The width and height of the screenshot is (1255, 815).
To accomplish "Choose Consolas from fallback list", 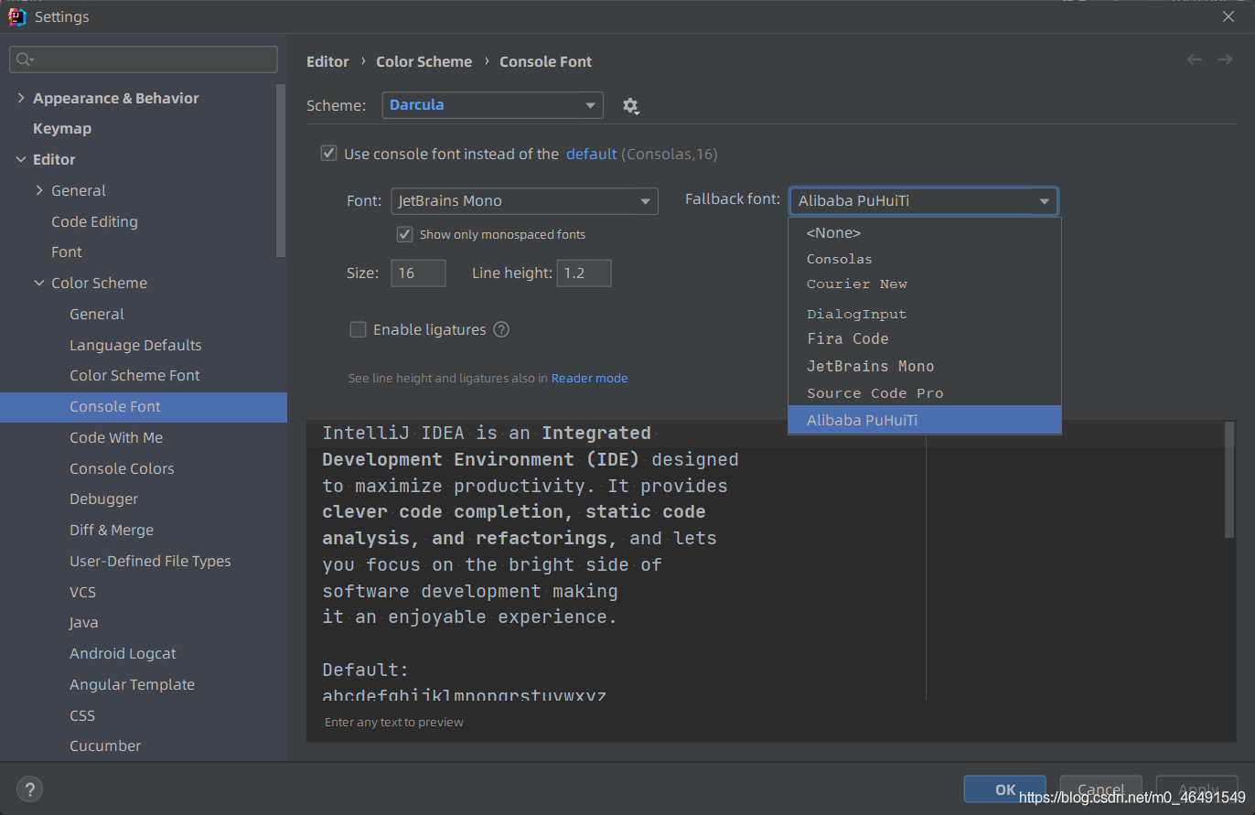I will click(x=925, y=259).
